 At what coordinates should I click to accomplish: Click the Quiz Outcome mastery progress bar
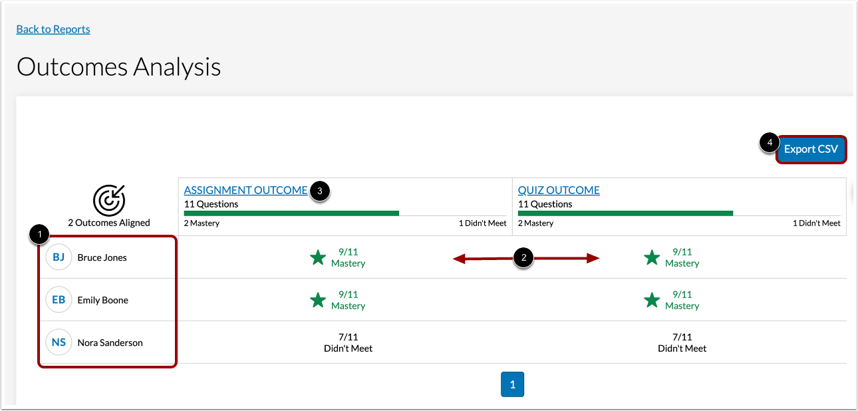[x=625, y=213]
